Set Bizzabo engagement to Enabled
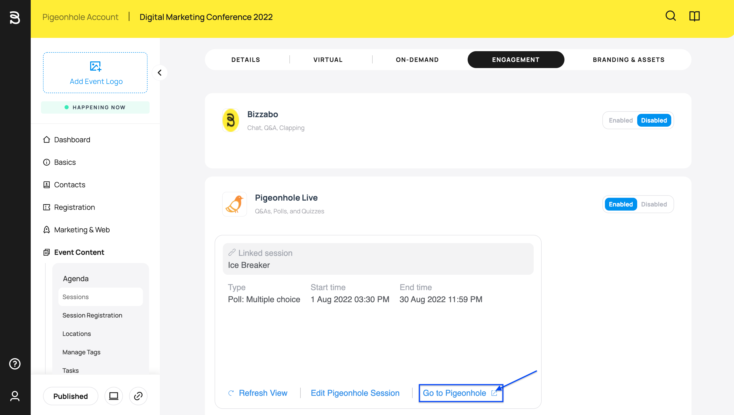 tap(621, 120)
